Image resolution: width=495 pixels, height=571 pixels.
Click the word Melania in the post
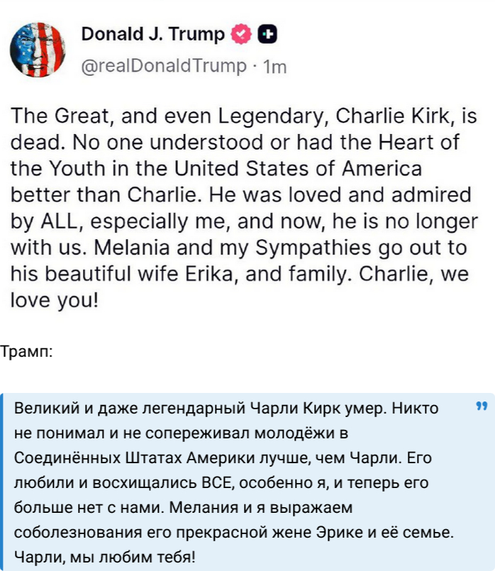132,248
